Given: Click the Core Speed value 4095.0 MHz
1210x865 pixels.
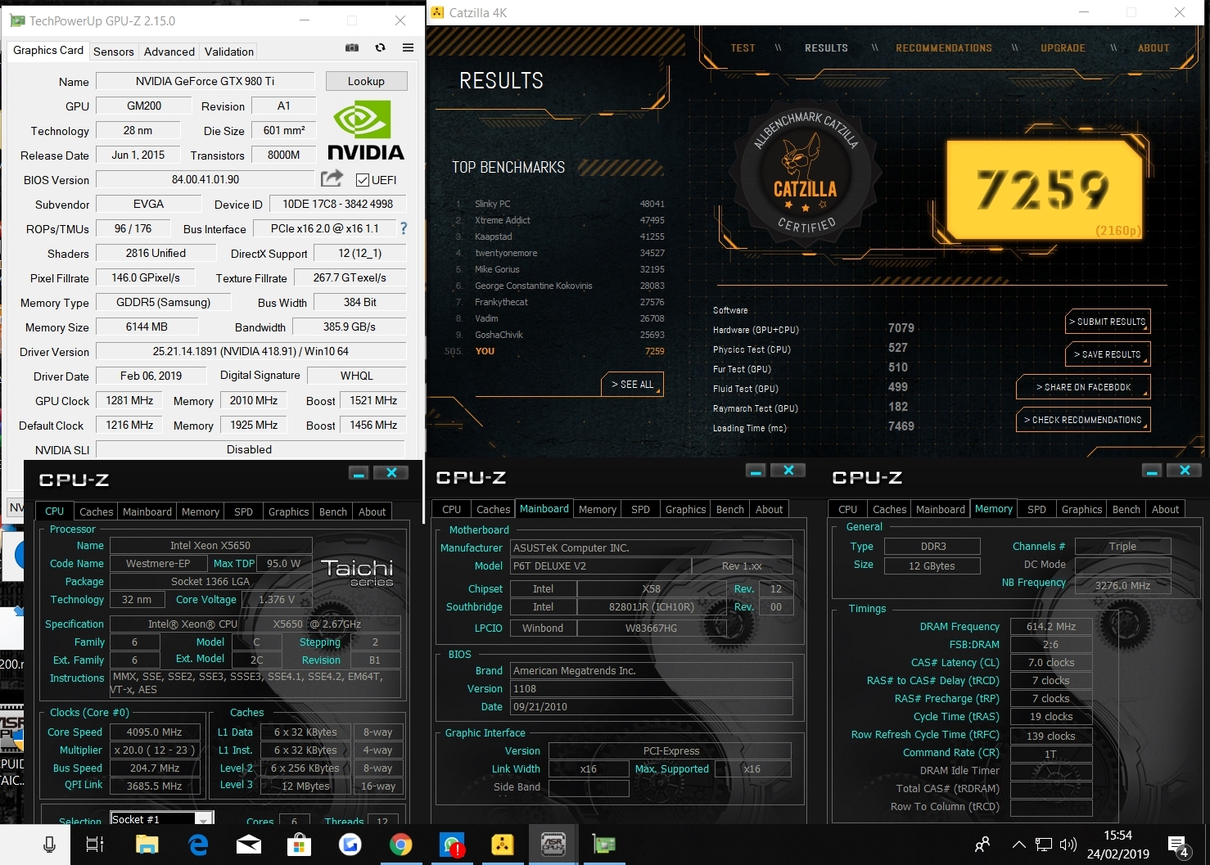Looking at the screenshot, I should tap(155, 732).
